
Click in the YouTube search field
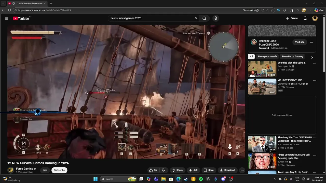[151, 18]
